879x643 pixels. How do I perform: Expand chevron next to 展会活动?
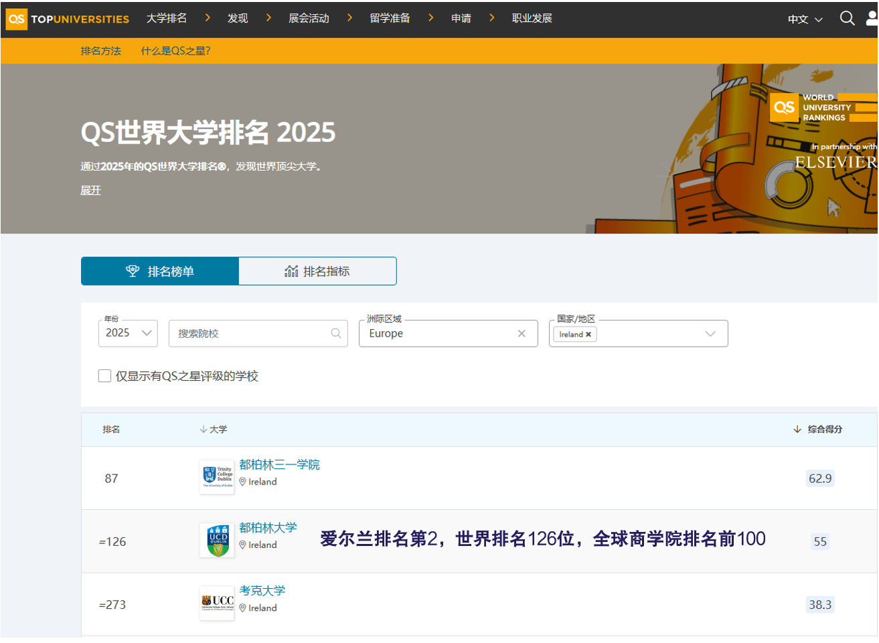point(349,18)
